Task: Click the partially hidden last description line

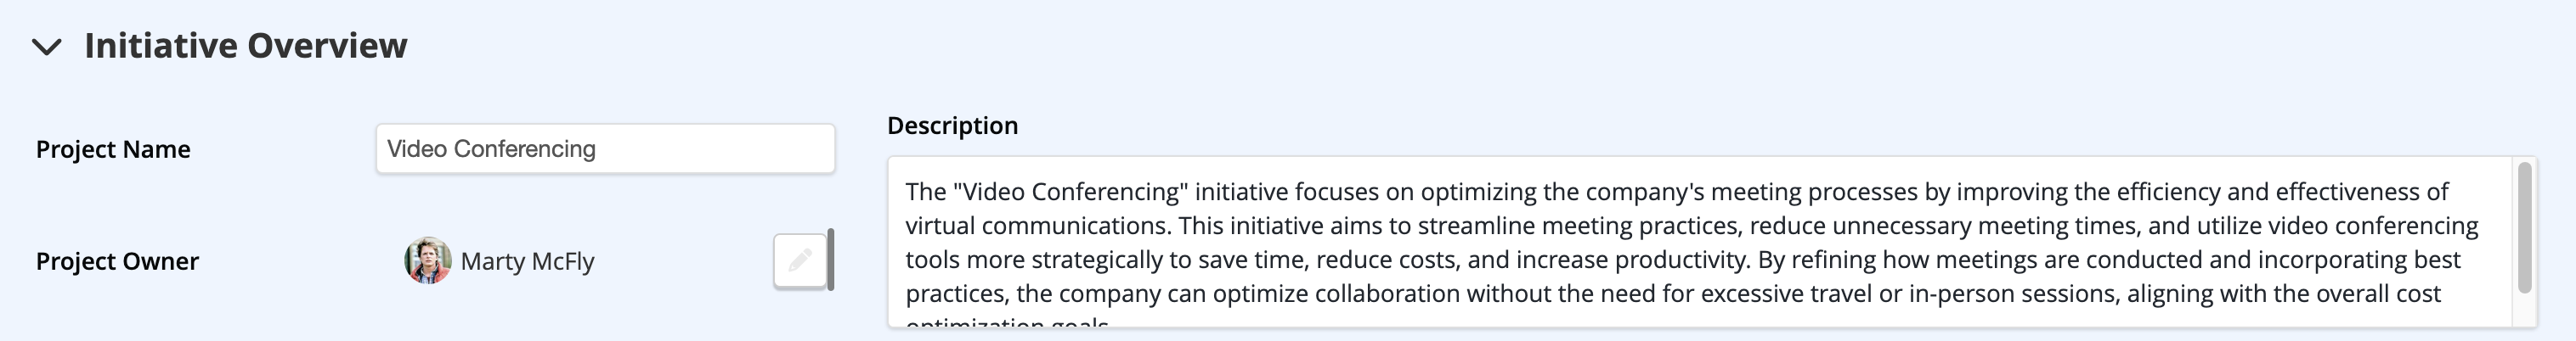Action: tap(1008, 322)
